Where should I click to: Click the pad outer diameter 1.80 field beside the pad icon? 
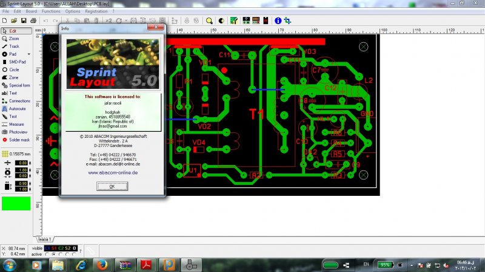point(22,170)
